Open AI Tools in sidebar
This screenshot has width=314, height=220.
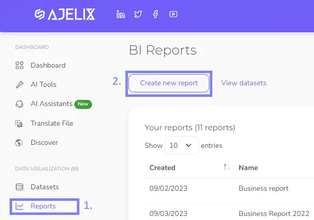point(43,85)
